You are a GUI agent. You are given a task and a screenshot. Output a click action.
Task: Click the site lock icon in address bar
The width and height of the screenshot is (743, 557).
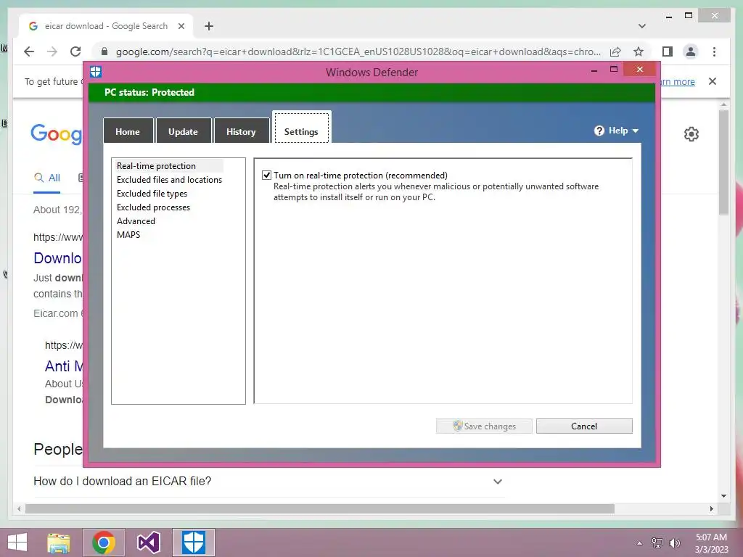(x=104, y=51)
